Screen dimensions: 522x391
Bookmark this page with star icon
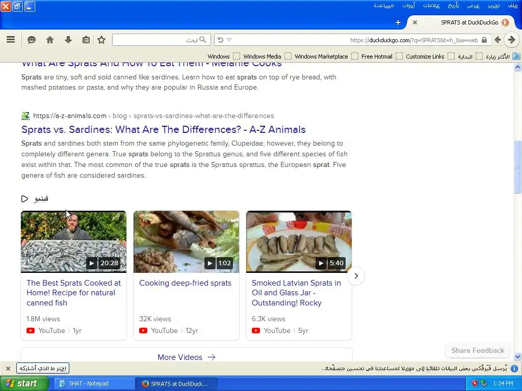[101, 40]
